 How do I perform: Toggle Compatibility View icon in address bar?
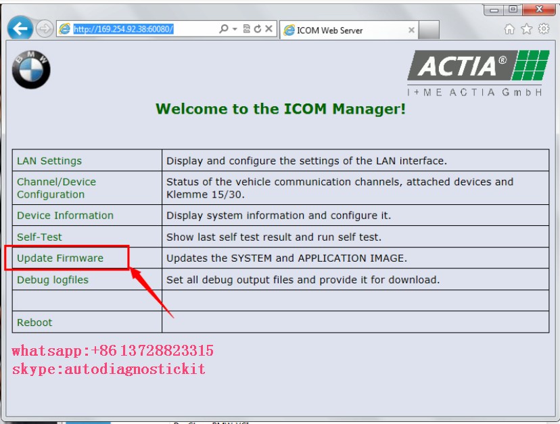[246, 28]
